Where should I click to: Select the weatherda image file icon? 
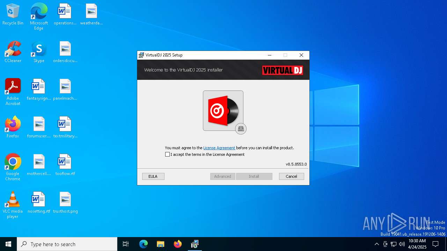[91, 15]
